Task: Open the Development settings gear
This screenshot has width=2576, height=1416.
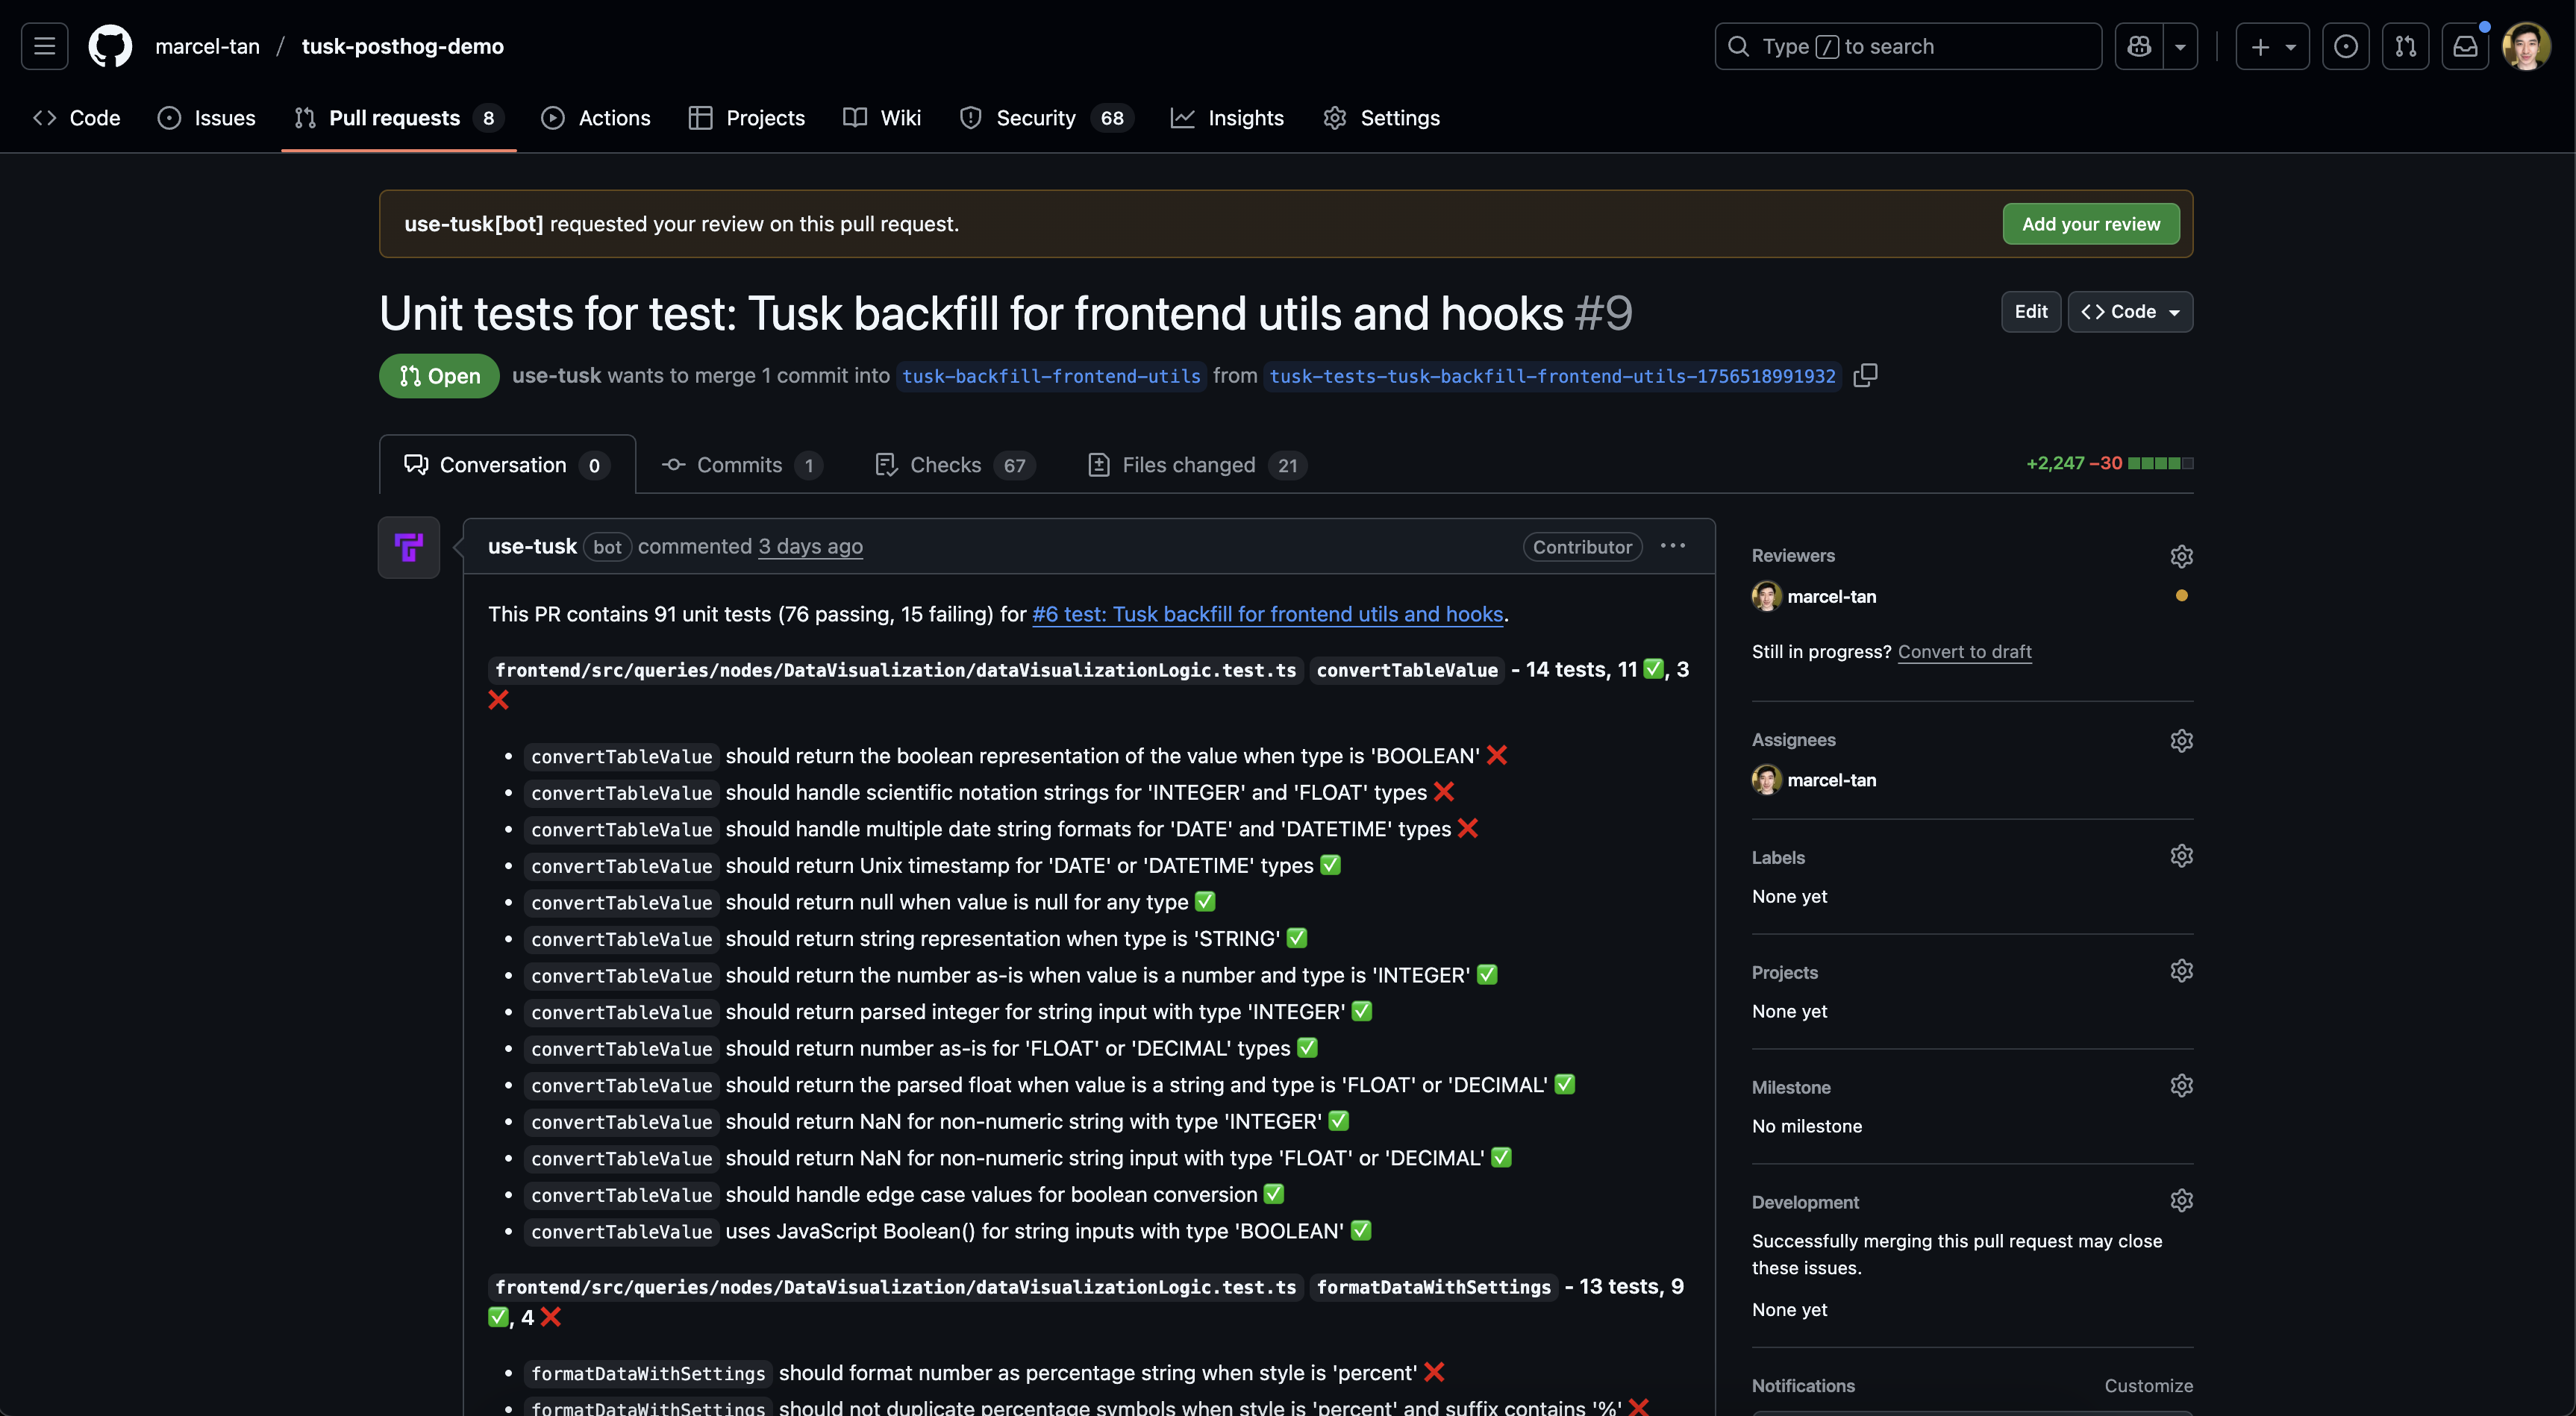Action: point(2181,1201)
